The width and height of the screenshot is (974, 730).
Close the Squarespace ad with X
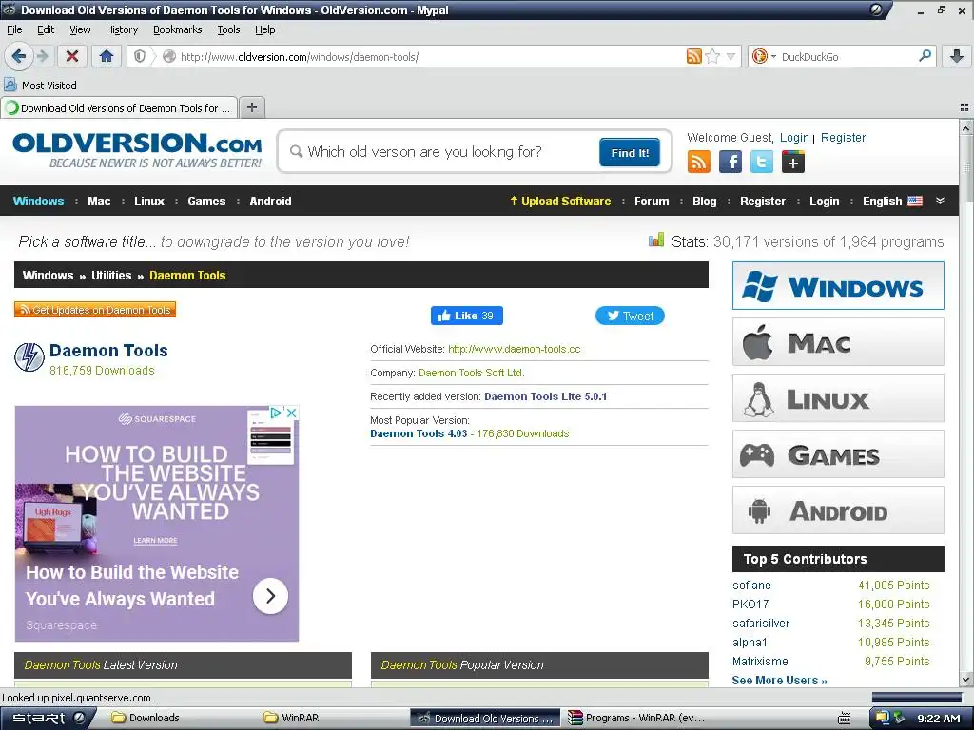(291, 413)
